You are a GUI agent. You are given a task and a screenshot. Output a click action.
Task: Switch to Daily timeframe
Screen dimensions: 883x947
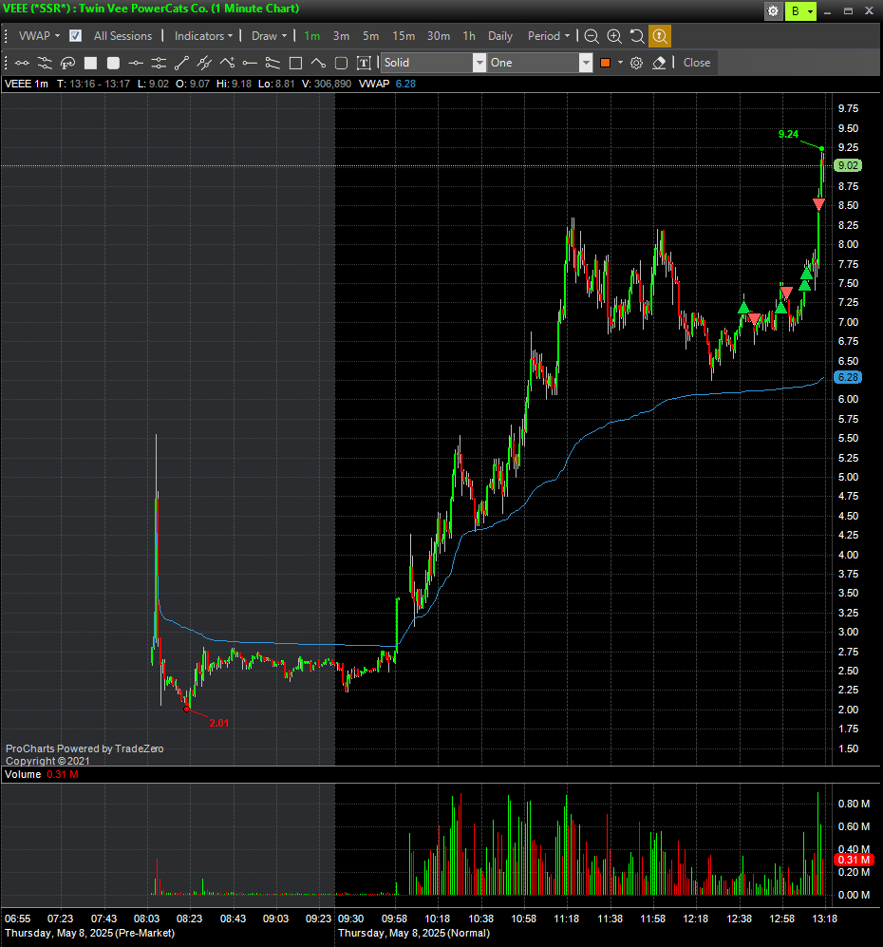coord(499,36)
